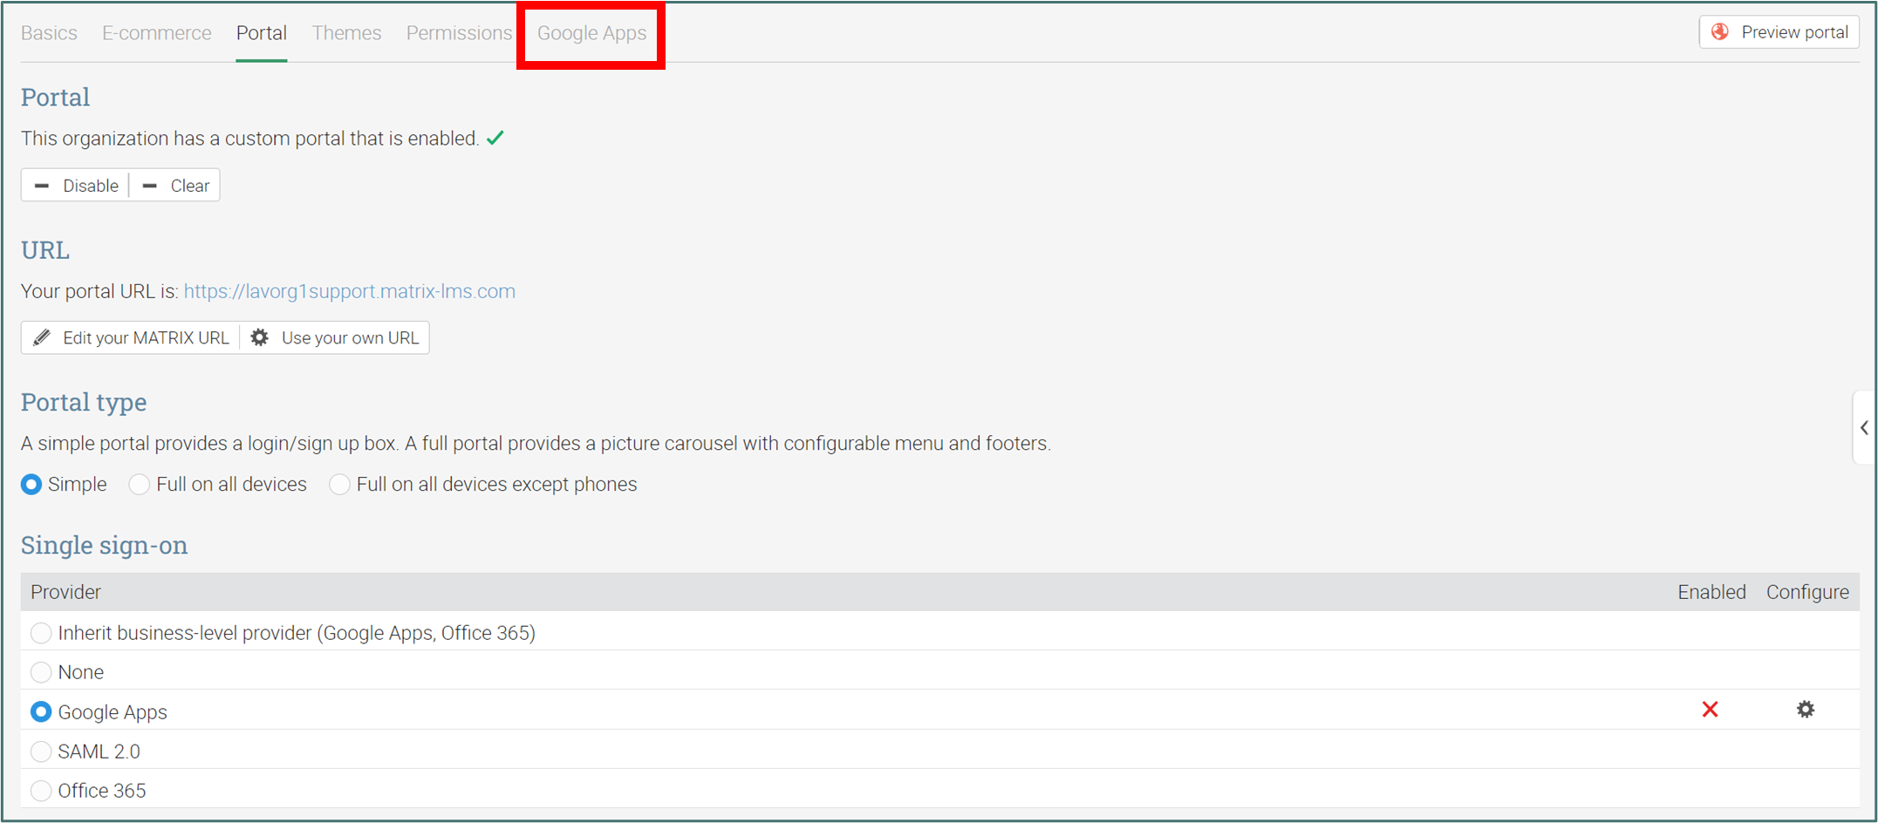Go to the Portal tab
Image resolution: width=1878 pixels, height=823 pixels.
pos(262,33)
